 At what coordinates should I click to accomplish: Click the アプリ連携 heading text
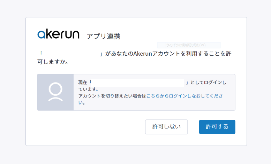tap(104, 36)
